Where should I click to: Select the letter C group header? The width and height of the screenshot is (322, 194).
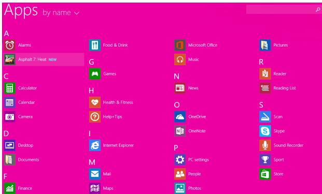6,77
